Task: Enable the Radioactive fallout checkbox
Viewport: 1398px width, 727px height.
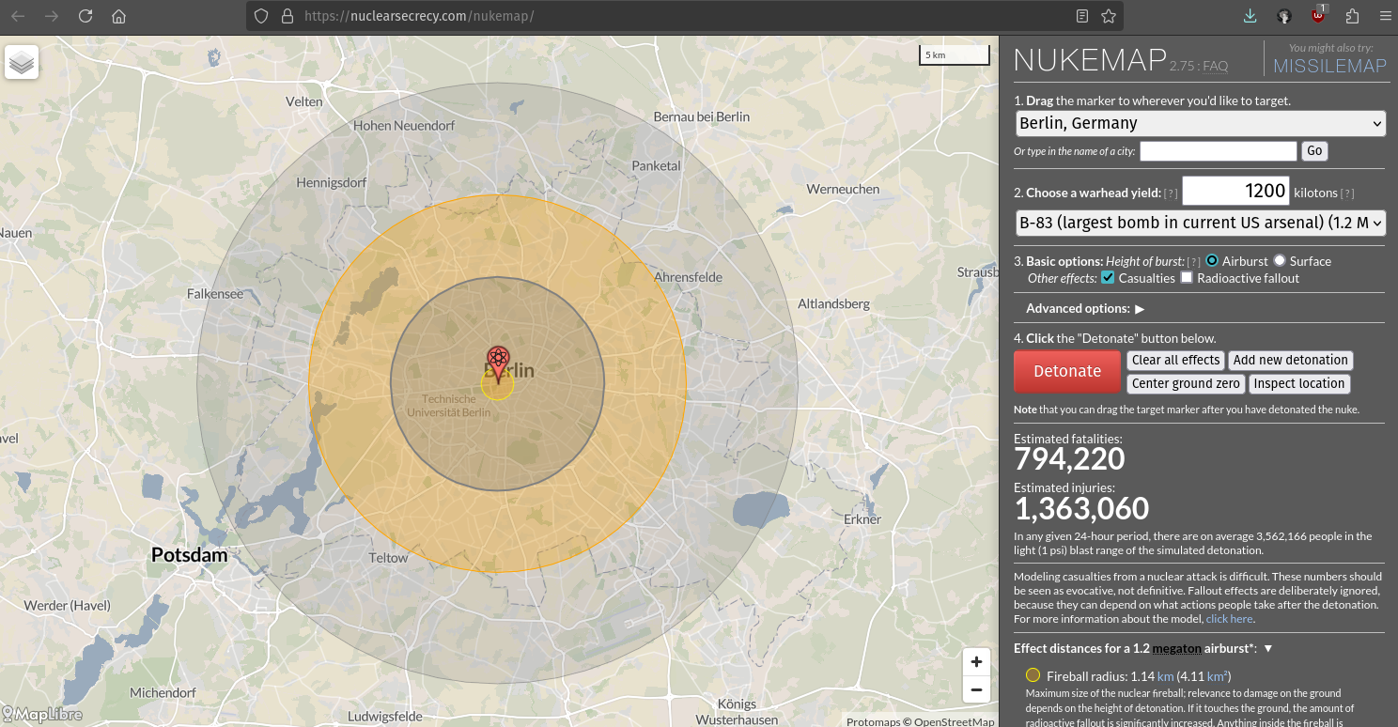Action: click(1187, 277)
